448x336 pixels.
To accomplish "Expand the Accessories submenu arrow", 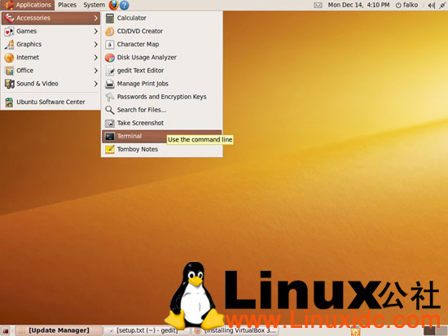I will [96, 18].
